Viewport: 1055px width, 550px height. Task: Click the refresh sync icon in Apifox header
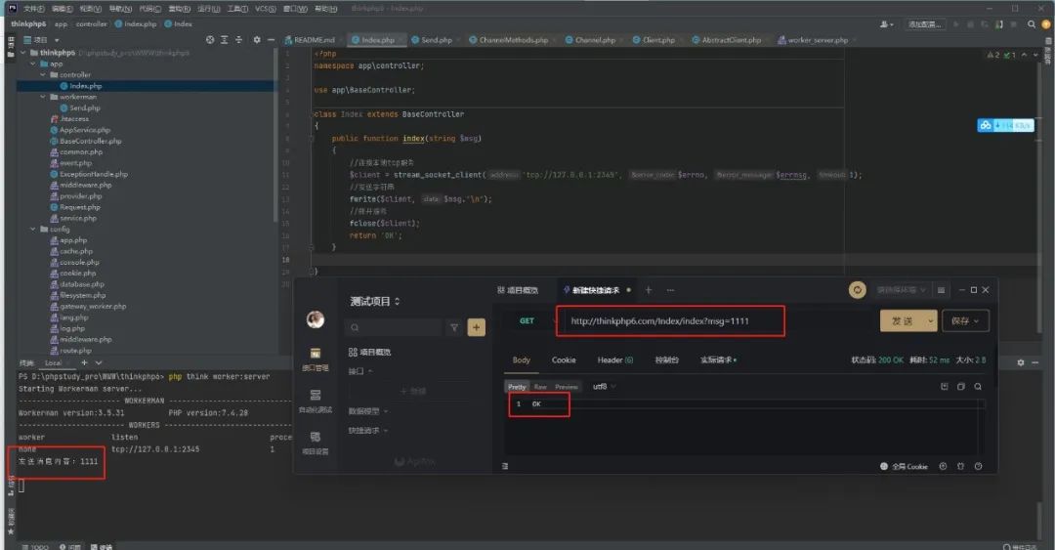coord(858,290)
